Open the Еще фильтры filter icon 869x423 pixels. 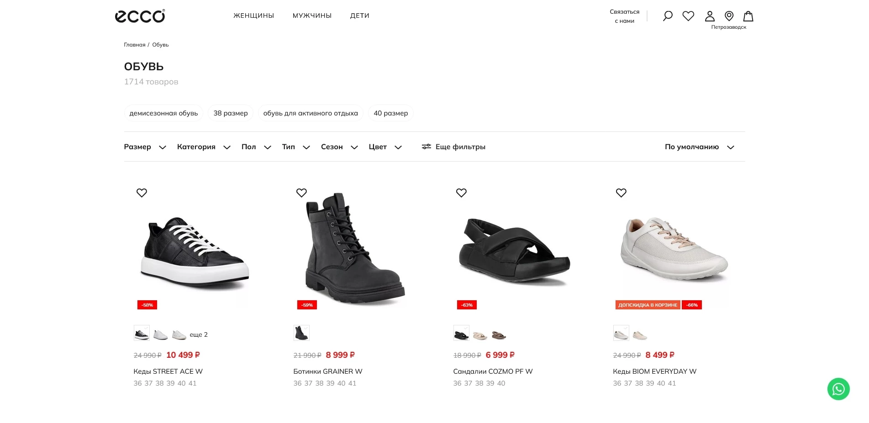(x=426, y=146)
